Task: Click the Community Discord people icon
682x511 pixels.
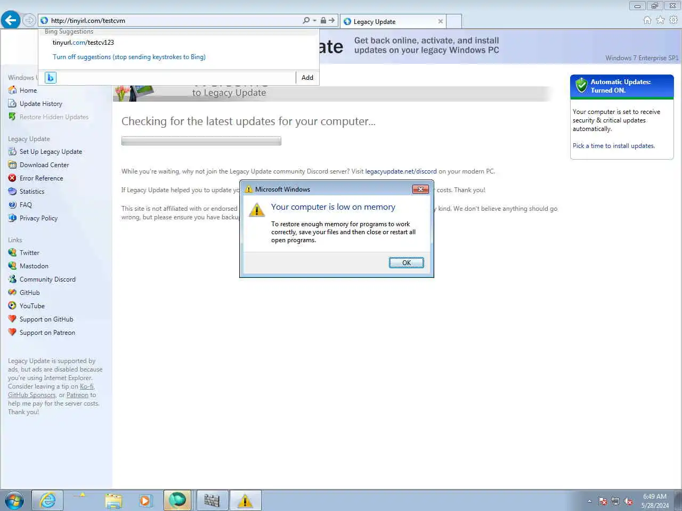Action: coord(13,279)
